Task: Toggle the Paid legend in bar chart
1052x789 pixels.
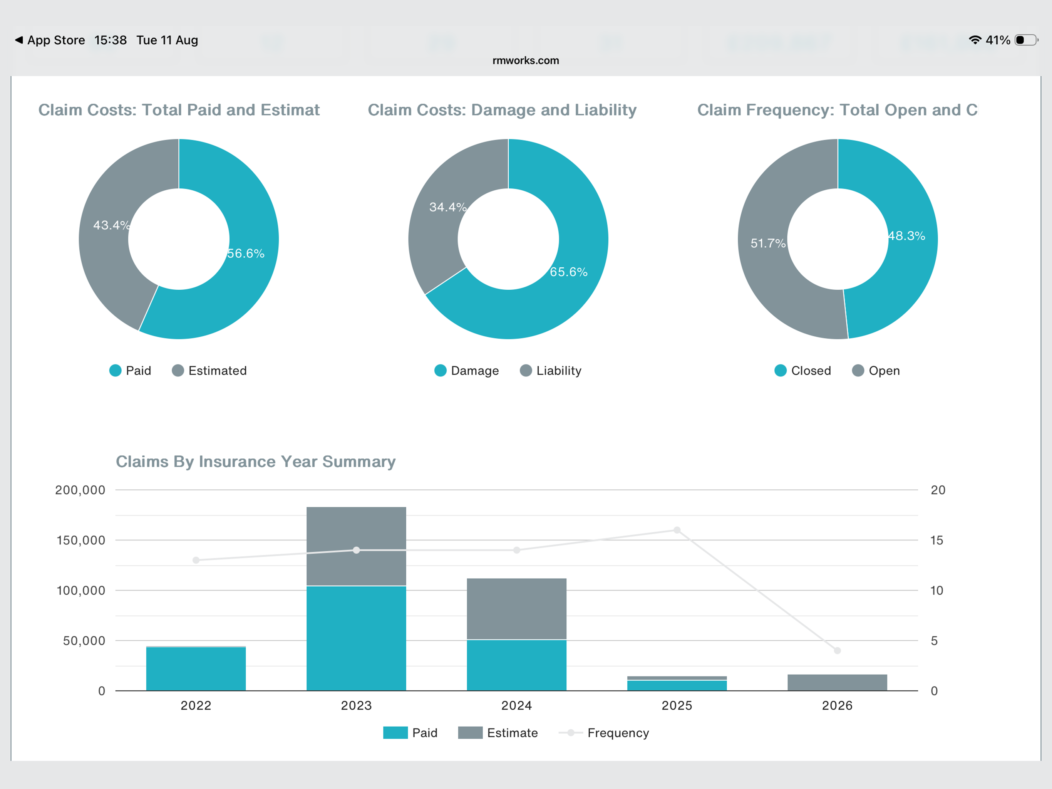Action: point(410,733)
